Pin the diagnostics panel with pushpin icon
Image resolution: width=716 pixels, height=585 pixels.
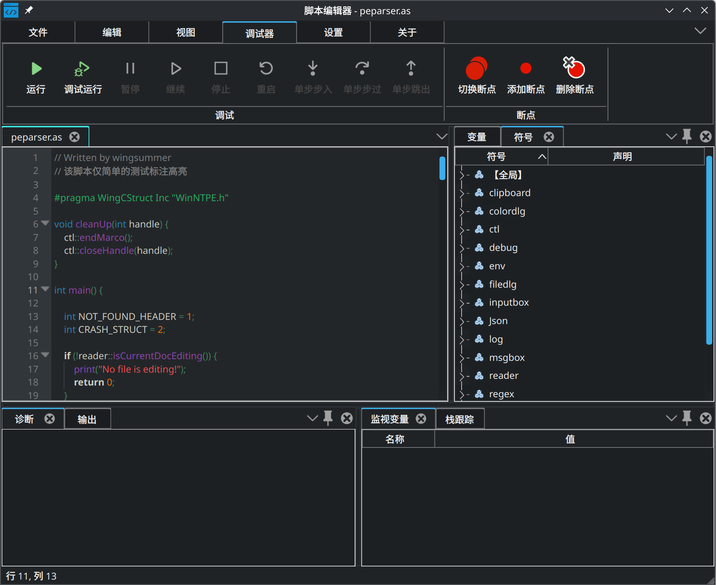pos(328,418)
